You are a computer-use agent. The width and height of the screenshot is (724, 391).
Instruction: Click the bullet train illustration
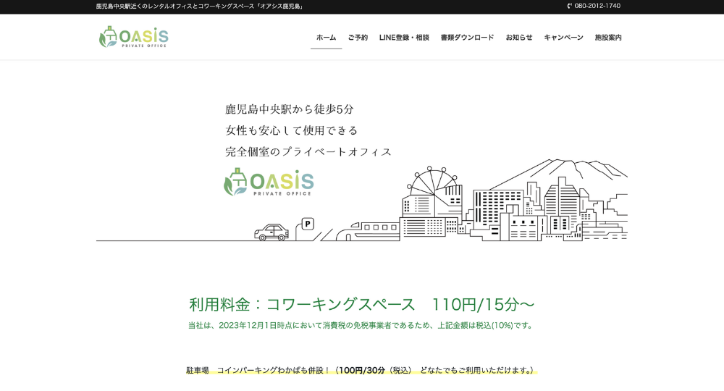tap(368, 231)
